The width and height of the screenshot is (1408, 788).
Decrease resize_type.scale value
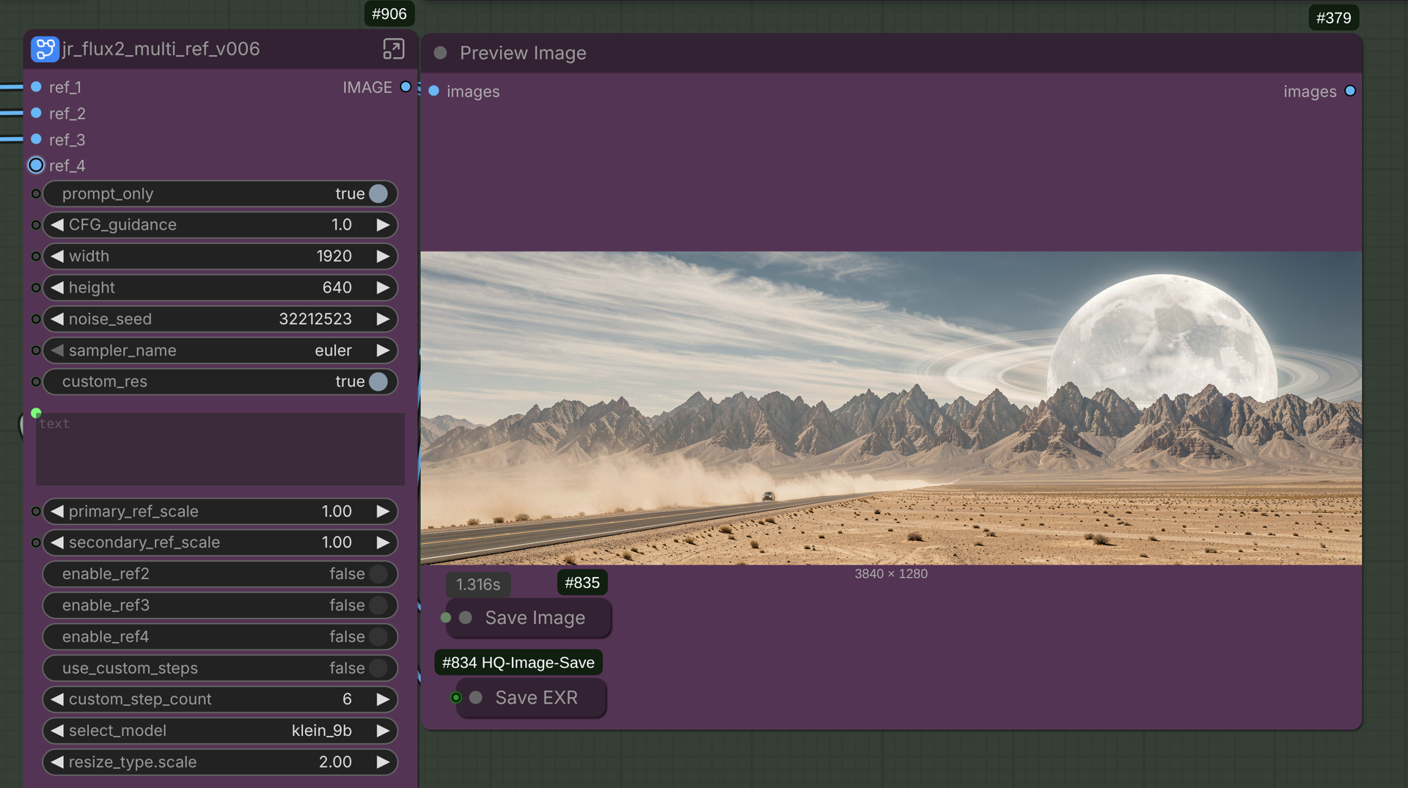57,762
